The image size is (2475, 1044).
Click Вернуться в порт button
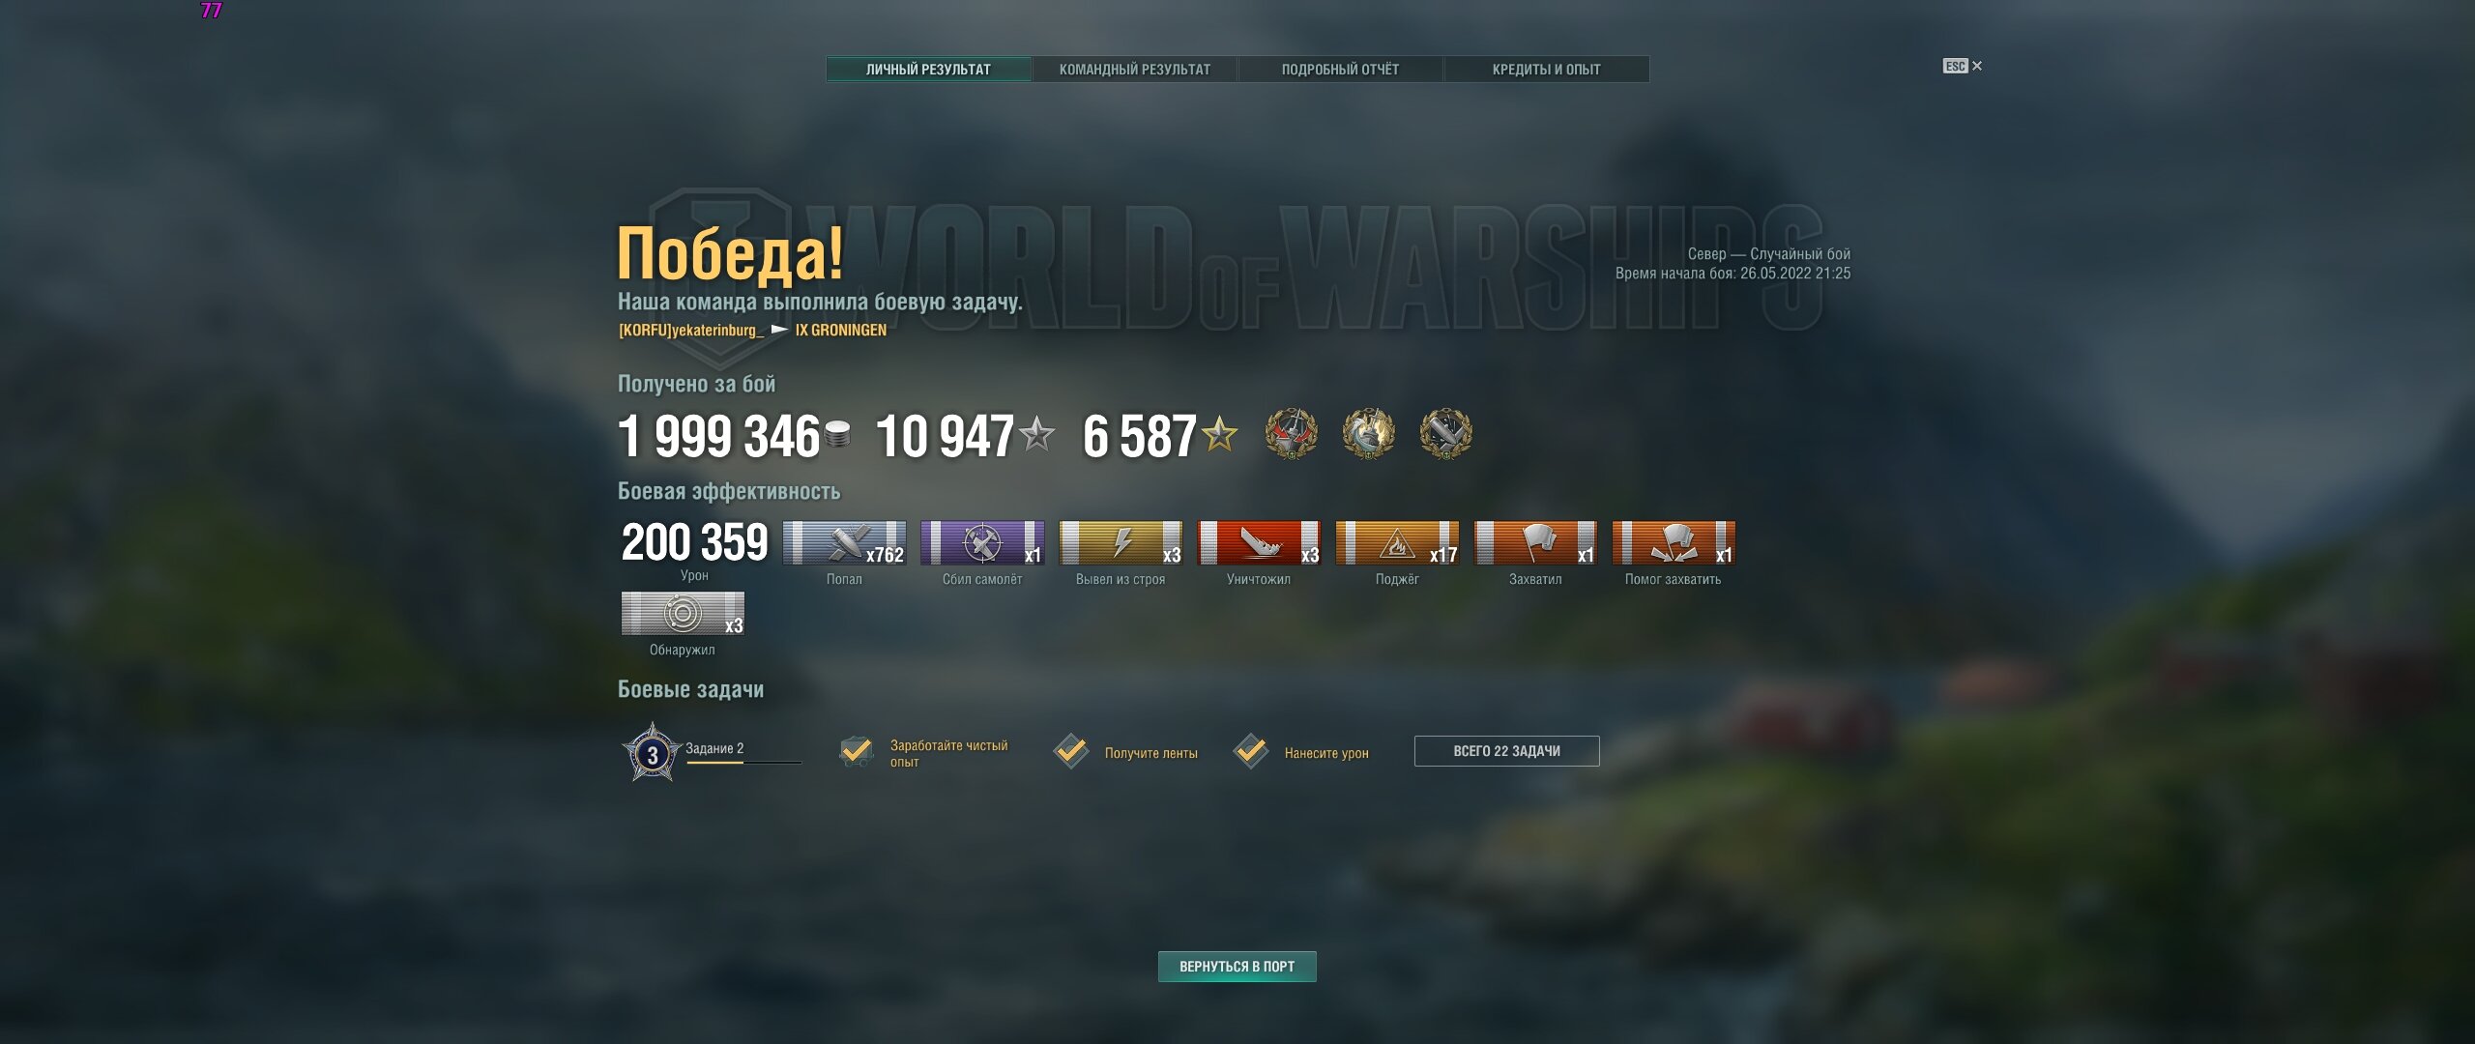coord(1237,967)
